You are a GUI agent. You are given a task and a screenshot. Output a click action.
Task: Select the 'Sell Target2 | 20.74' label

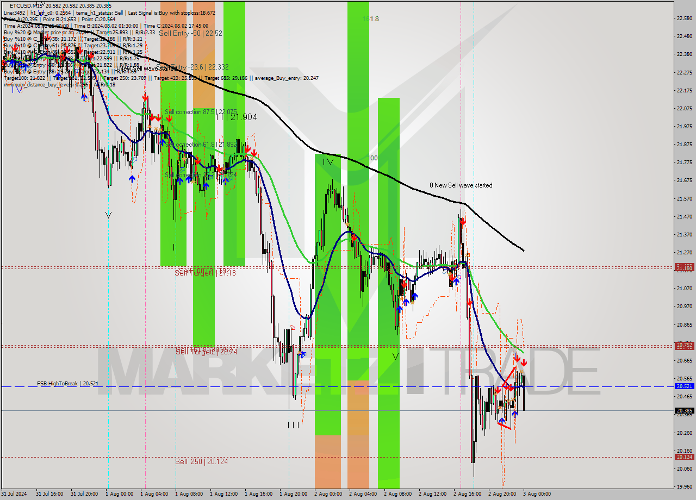pyautogui.click(x=206, y=352)
